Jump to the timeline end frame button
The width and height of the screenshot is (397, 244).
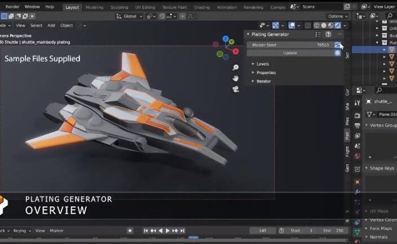(x=183, y=231)
